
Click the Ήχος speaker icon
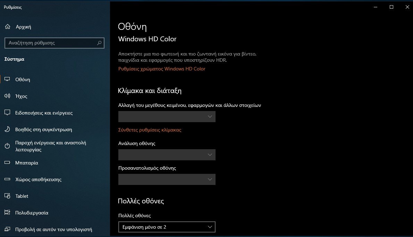pos(7,96)
